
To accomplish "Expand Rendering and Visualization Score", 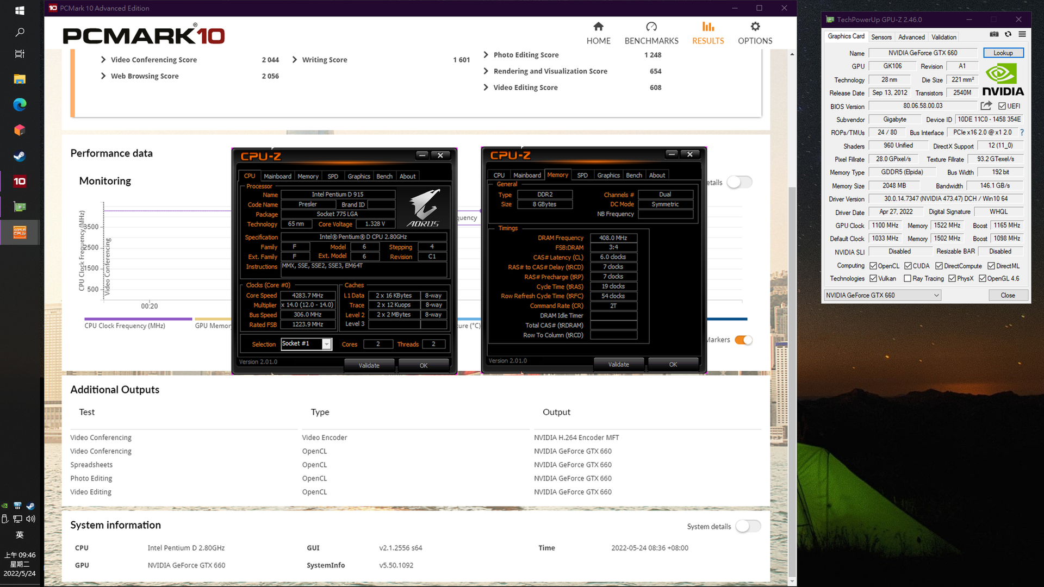I will 486,71.
